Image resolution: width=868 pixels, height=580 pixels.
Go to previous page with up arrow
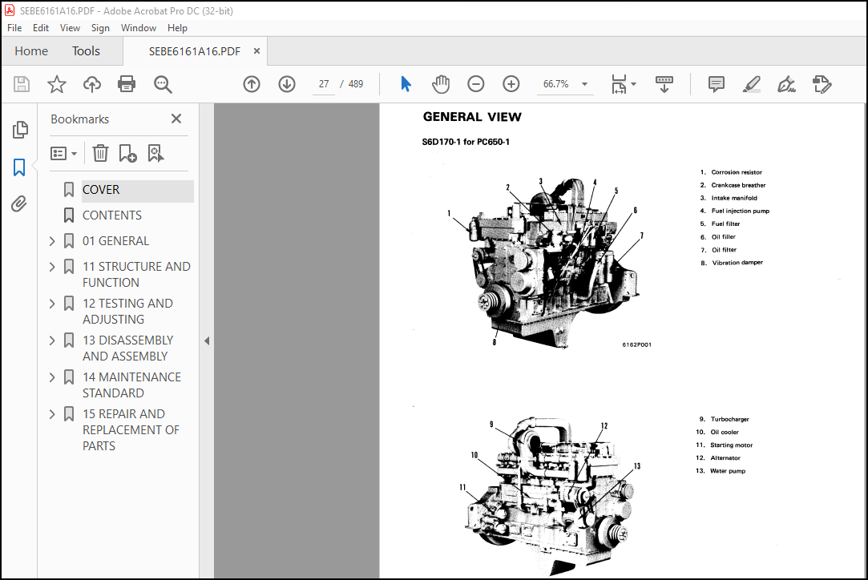pos(252,84)
